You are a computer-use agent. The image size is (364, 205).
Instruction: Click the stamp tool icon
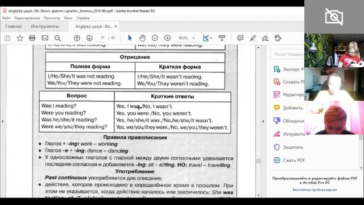(278, 38)
